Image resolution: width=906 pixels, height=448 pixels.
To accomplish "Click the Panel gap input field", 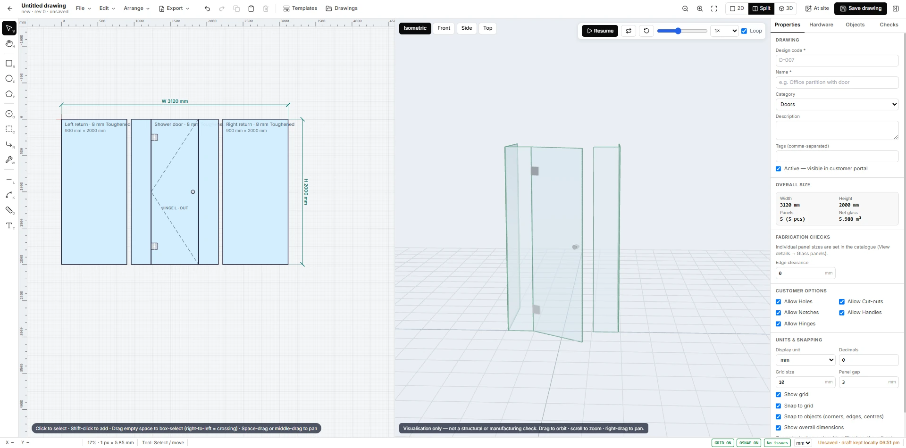I will pos(869,382).
